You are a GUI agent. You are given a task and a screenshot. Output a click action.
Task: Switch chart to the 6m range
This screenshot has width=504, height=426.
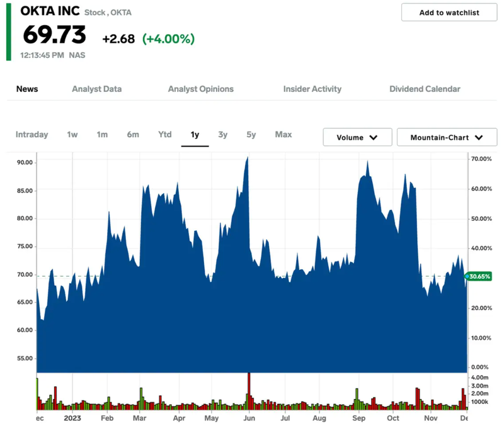click(133, 135)
